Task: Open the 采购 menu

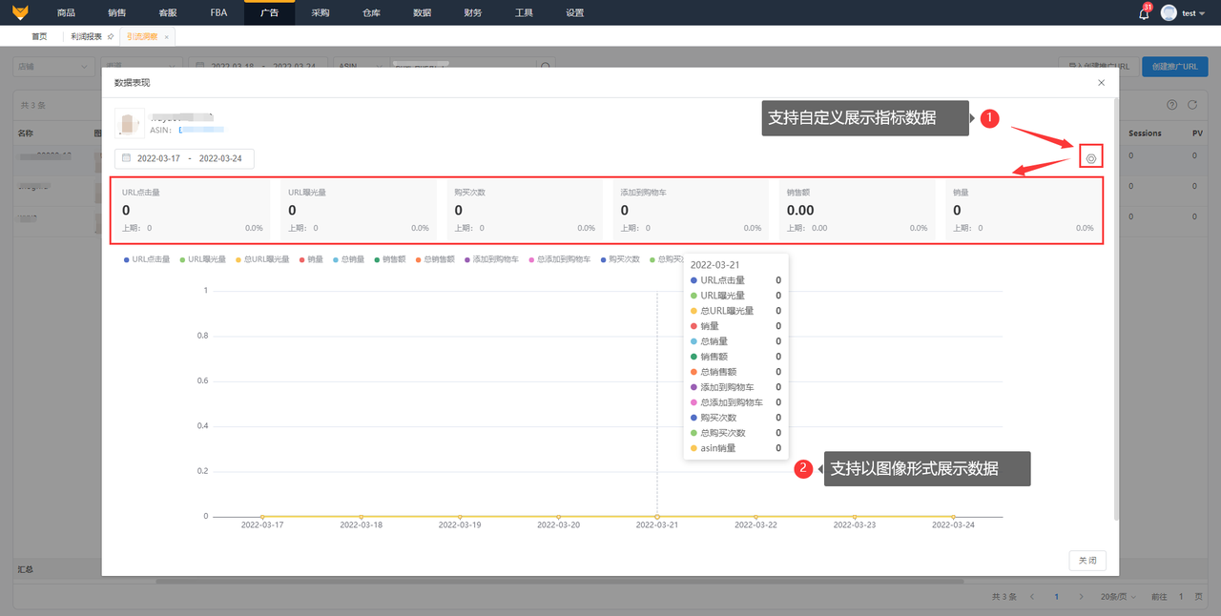Action: pyautogui.click(x=320, y=13)
